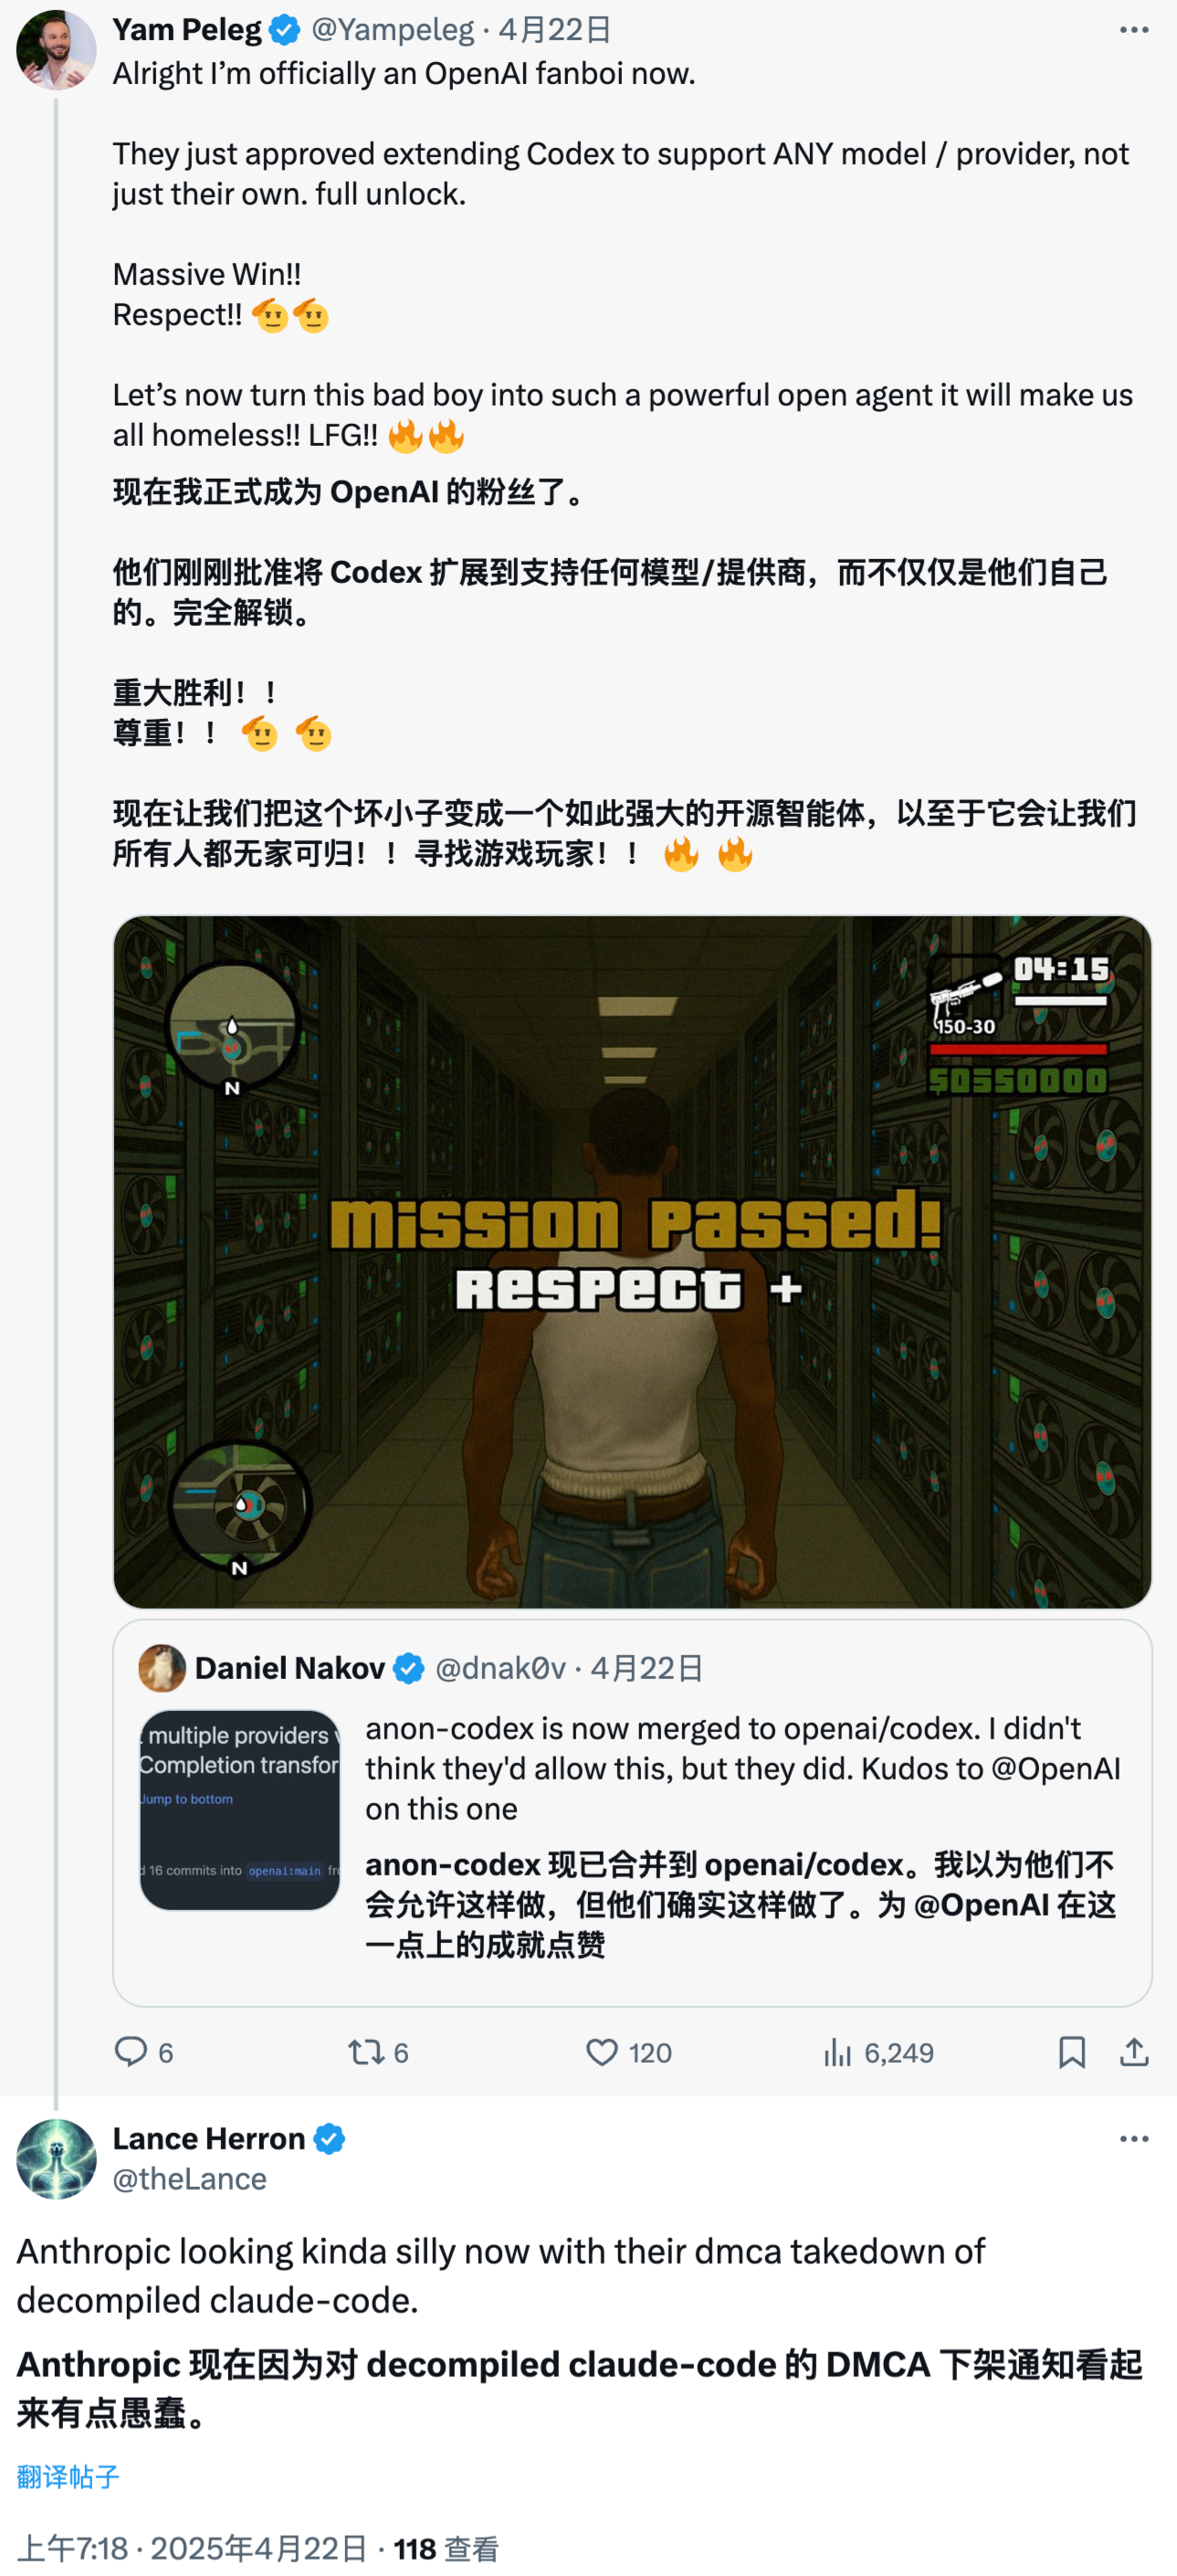Share Yam Peleg's tweet
1177x2576 pixels.
click(x=1133, y=2052)
